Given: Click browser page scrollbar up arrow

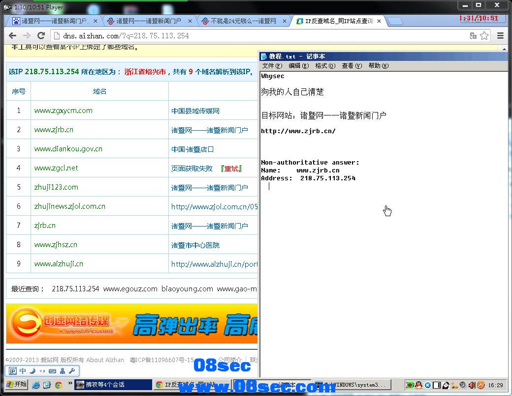Looking at the screenshot, I should (x=505, y=49).
